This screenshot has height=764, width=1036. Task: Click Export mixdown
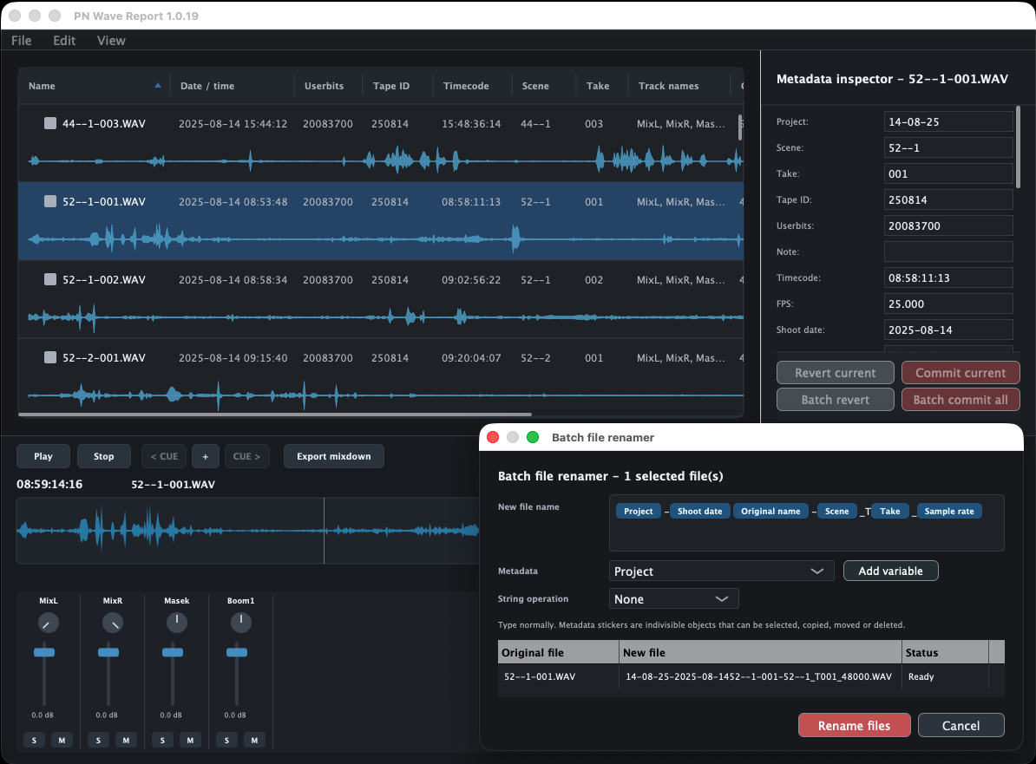334,456
